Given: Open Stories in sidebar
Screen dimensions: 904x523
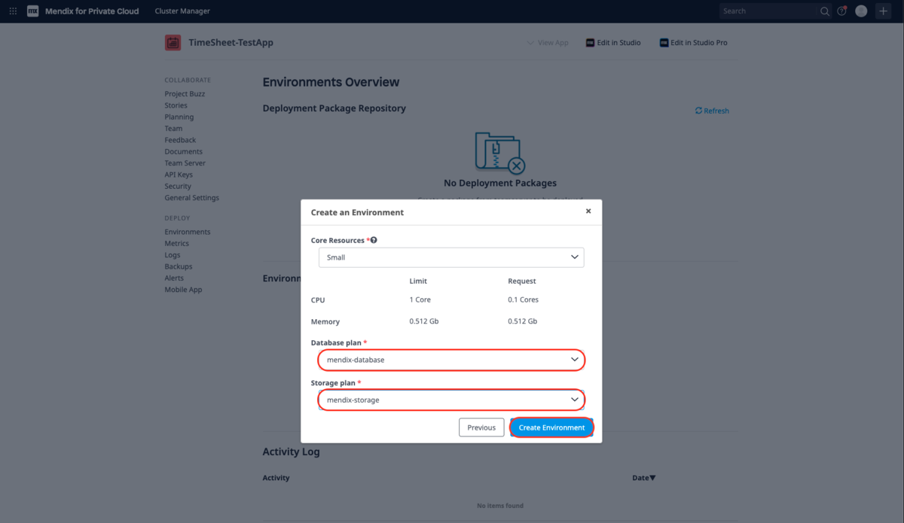Looking at the screenshot, I should coord(176,105).
